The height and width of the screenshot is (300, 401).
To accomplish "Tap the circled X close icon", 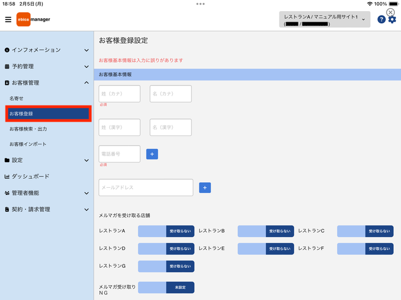I will point(390,12).
